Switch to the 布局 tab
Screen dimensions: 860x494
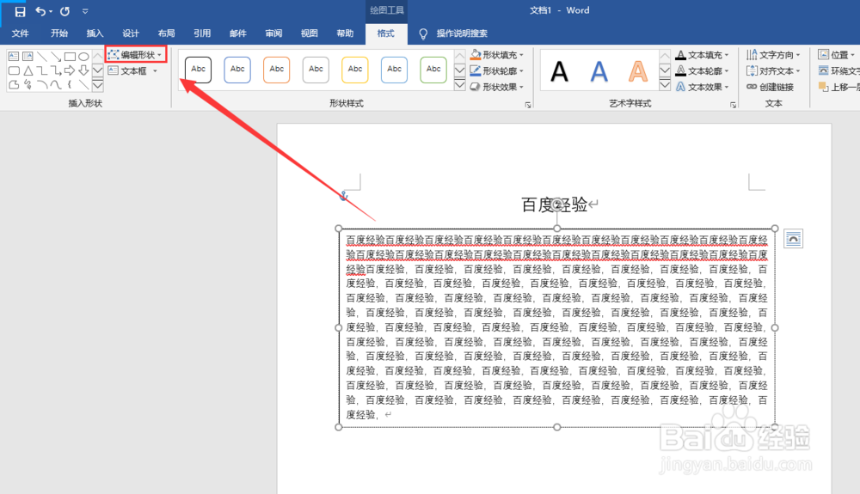[x=166, y=34]
